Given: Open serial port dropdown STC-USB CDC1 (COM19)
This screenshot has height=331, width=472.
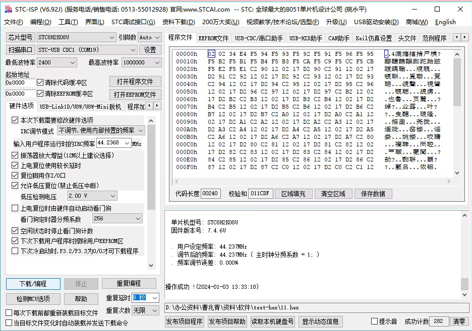Looking at the screenshot, I should pyautogui.click(x=87, y=50).
